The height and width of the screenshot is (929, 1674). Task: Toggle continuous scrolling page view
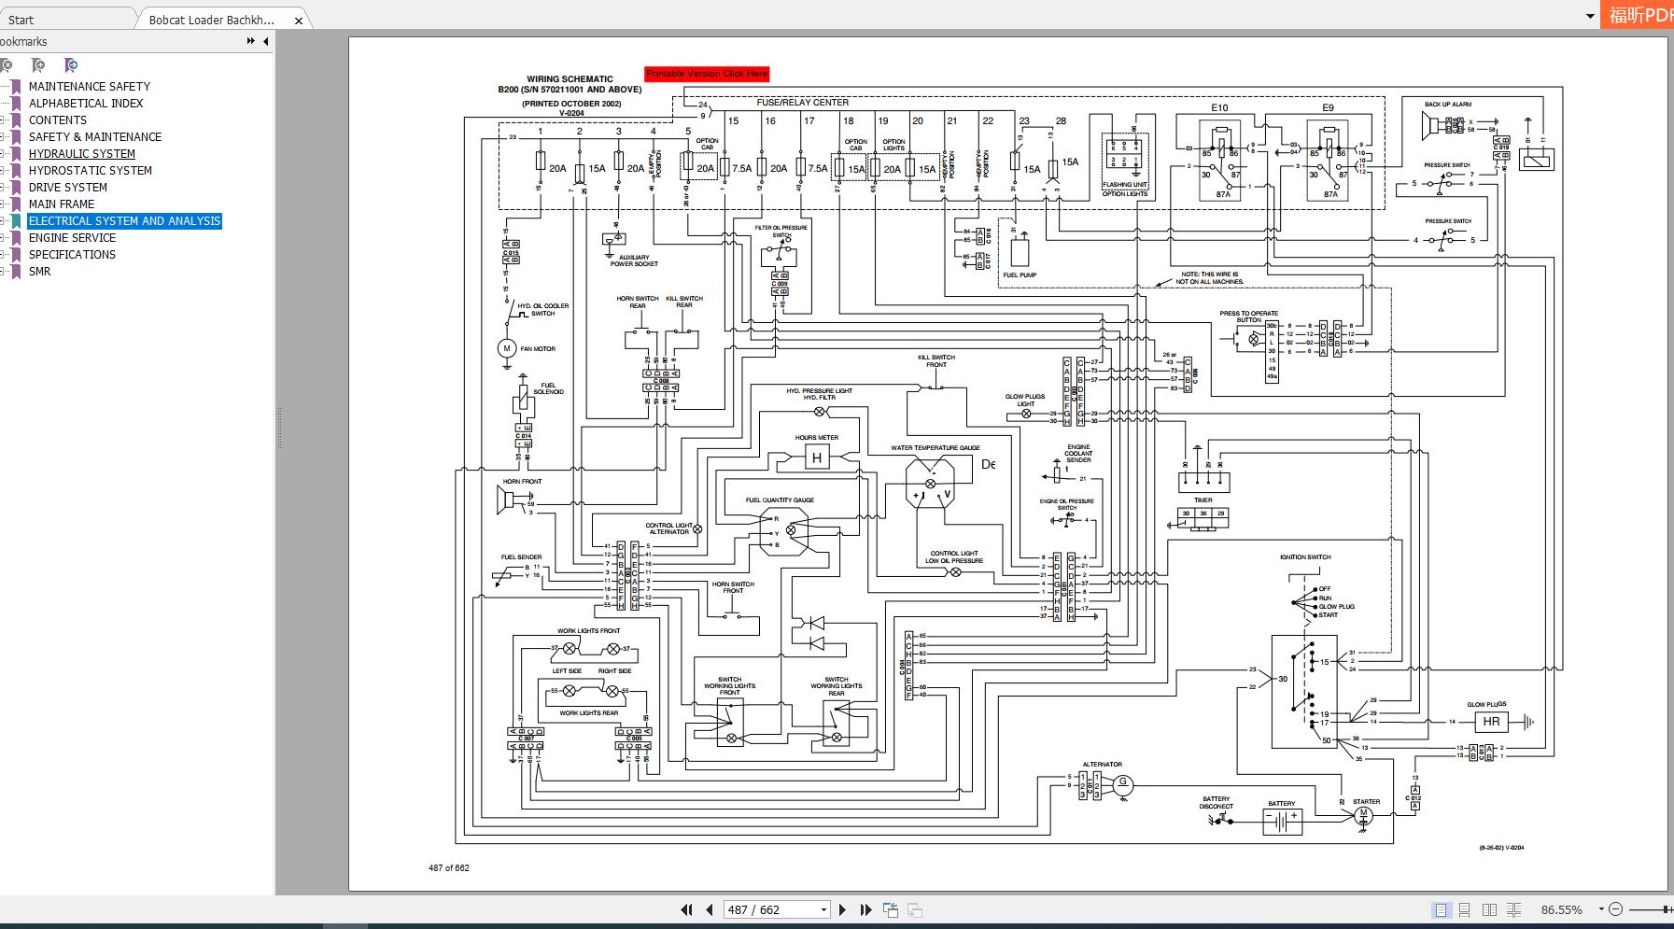click(x=1465, y=908)
